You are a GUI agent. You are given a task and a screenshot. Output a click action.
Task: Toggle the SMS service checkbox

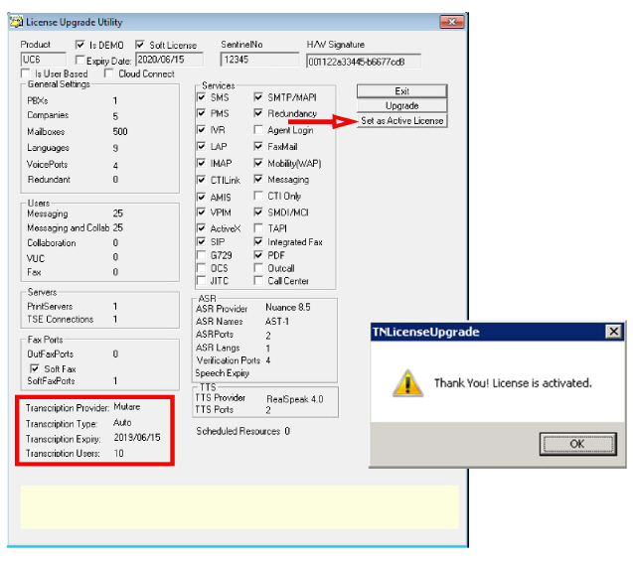202,98
